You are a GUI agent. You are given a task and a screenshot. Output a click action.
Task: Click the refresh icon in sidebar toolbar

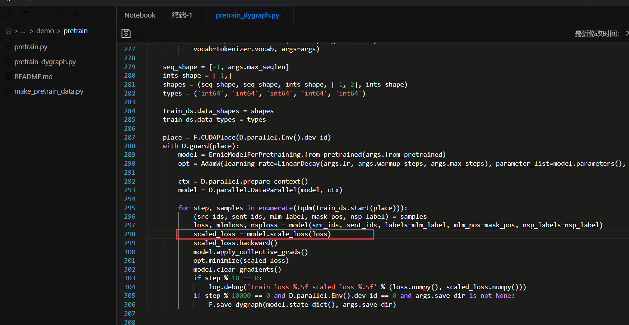(x=59, y=14)
